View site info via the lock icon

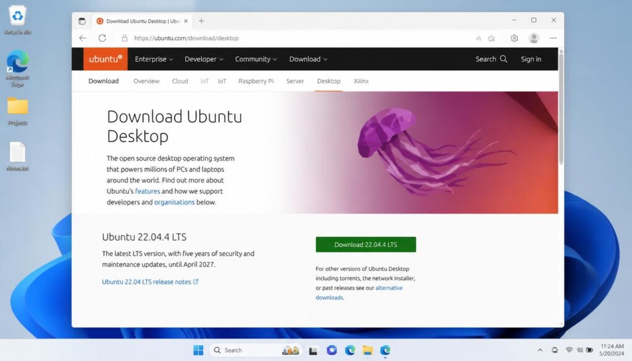(x=125, y=38)
